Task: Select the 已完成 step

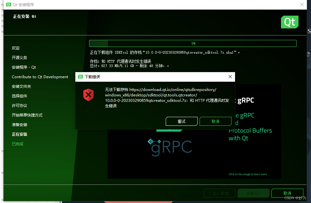Action: click(18, 144)
